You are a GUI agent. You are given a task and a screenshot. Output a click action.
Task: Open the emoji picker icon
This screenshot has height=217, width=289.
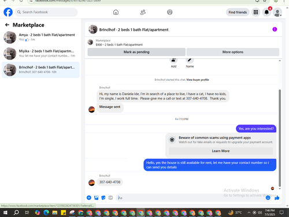[268, 197]
